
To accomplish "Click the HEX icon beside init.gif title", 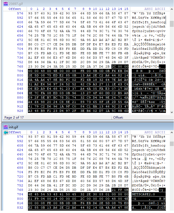I will pyautogui.click(x=6, y=127).
